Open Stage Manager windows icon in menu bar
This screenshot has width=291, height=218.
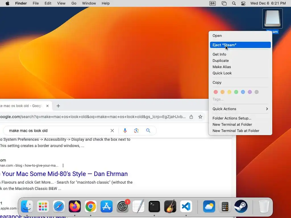click(224, 3)
